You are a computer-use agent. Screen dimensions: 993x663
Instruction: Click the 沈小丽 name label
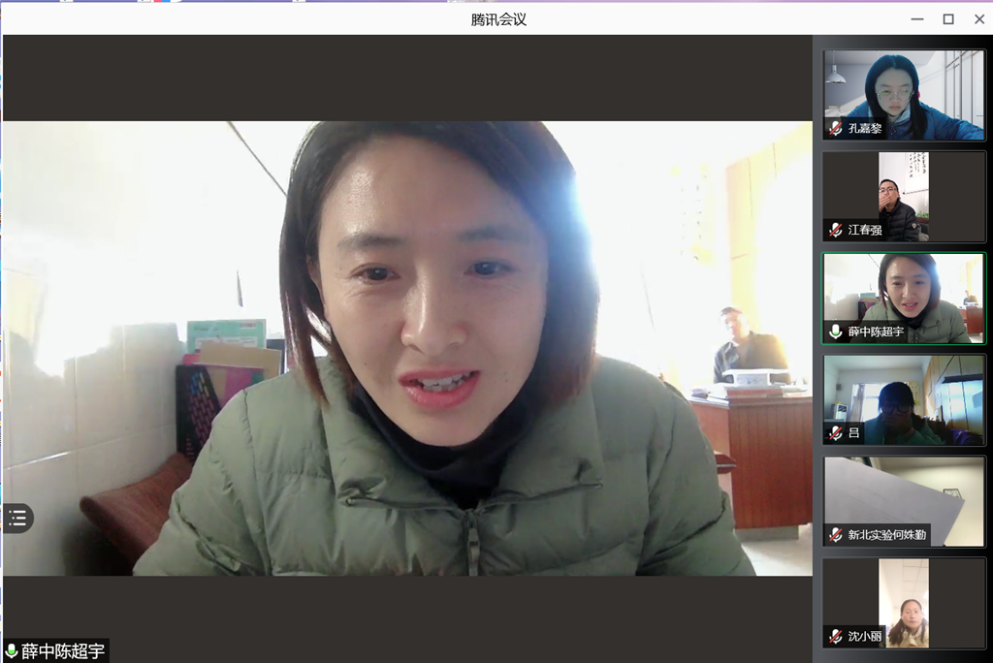point(864,636)
